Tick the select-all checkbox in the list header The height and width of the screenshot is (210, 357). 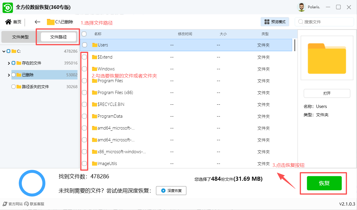point(84,34)
